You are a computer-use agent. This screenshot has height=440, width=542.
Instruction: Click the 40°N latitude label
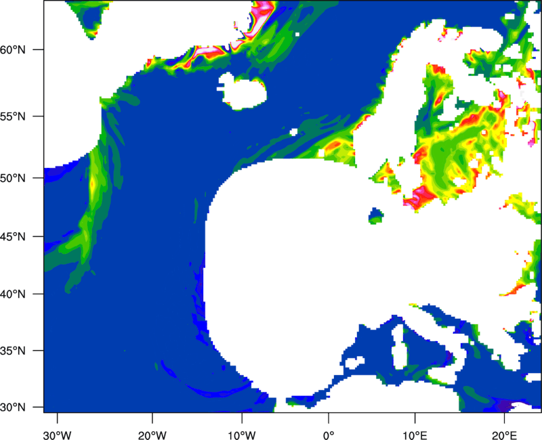(13, 294)
